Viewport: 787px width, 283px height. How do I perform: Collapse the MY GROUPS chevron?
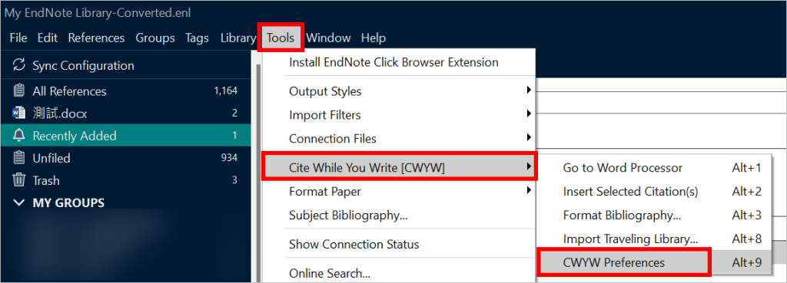(x=19, y=203)
